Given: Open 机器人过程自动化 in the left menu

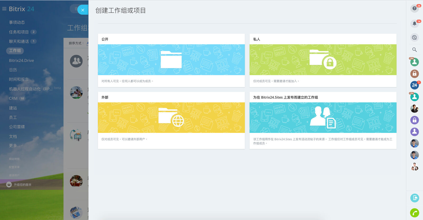Looking at the screenshot, I should (x=31, y=89).
